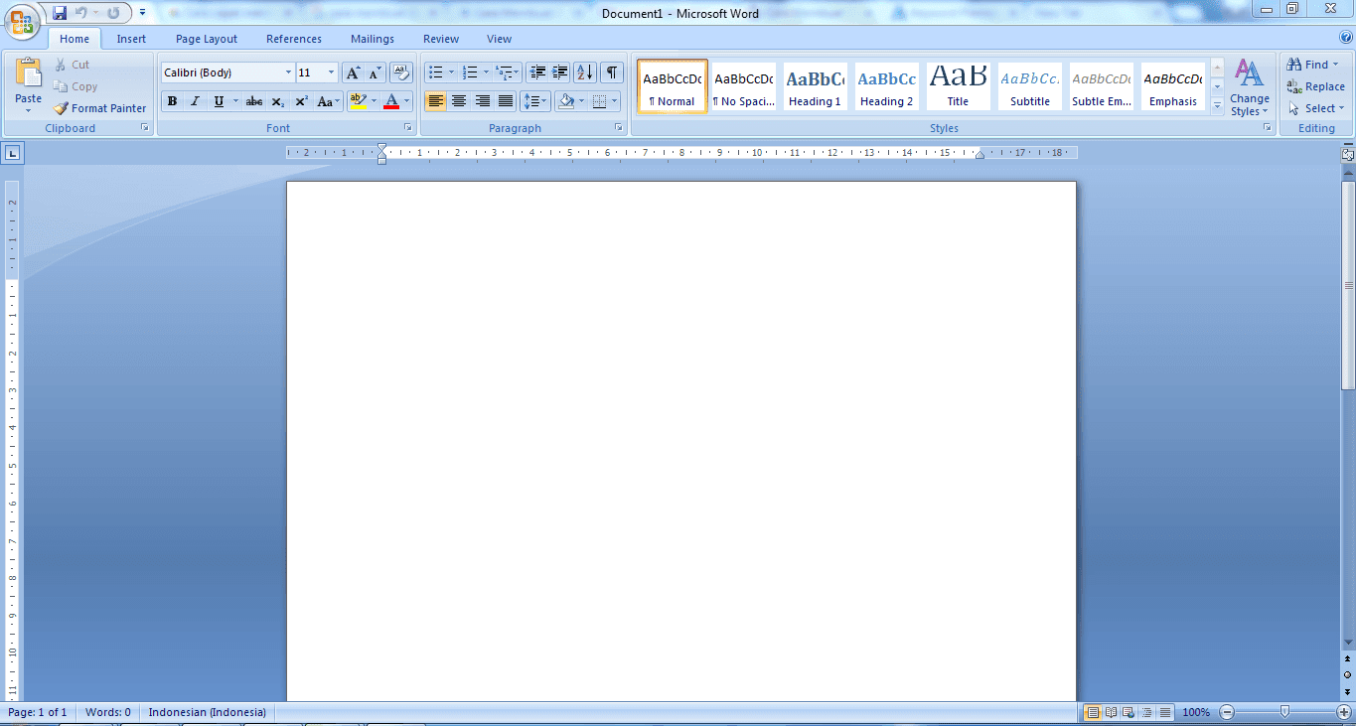Image resolution: width=1356 pixels, height=726 pixels.
Task: Click Words: 0 in status bar
Action: [x=108, y=712]
